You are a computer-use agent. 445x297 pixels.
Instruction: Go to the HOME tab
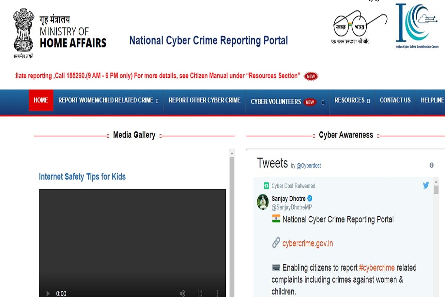pos(41,100)
